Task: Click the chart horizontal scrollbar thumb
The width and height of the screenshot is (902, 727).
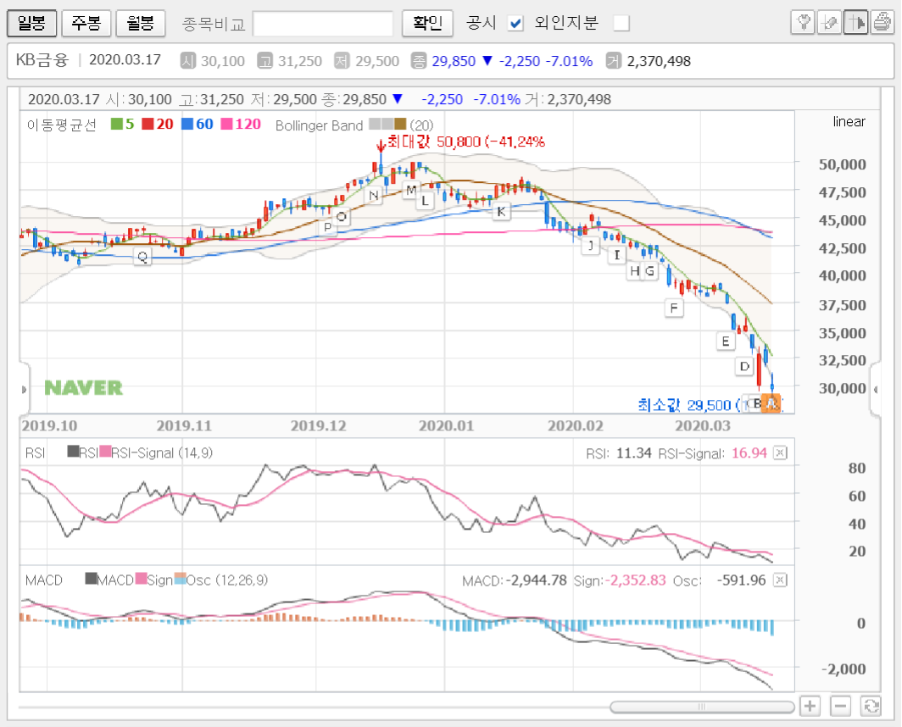Action: tap(702, 707)
